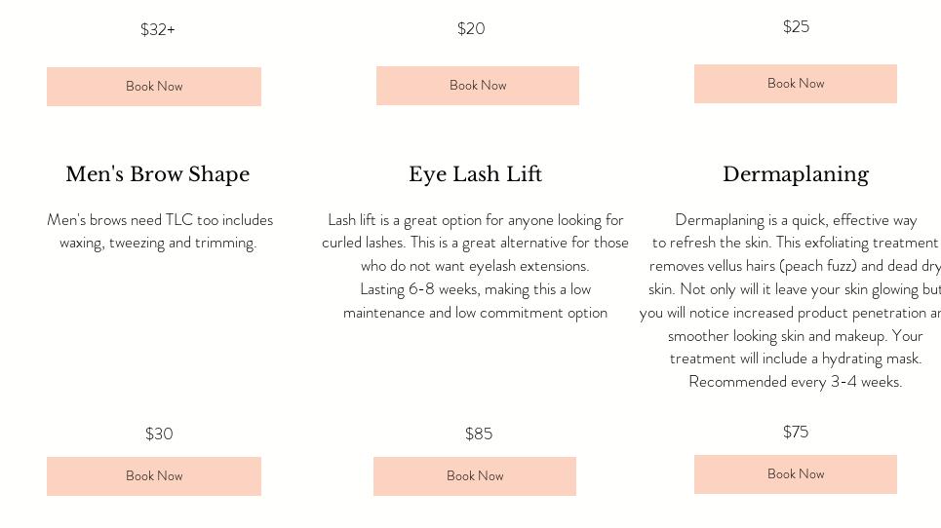Book the Eye Lash Lift service
Screen dimensions: 941x528
coord(475,476)
